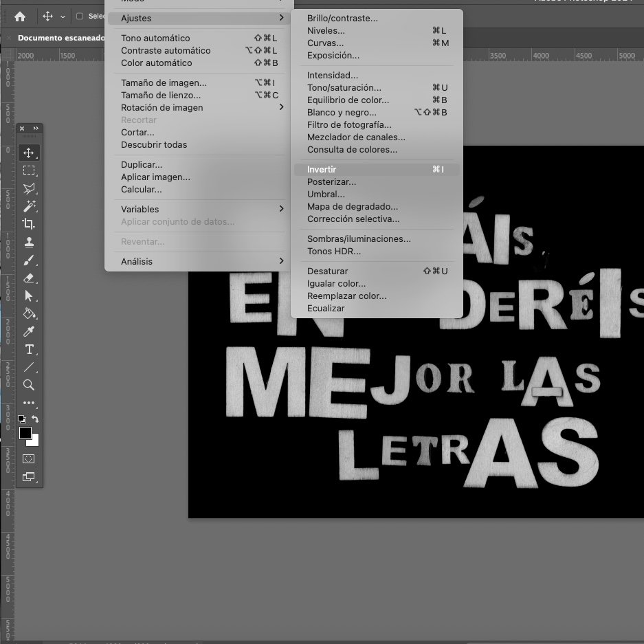Choose Invertir from the Ajustes submenu
The width and height of the screenshot is (644, 644).
[x=377, y=169]
